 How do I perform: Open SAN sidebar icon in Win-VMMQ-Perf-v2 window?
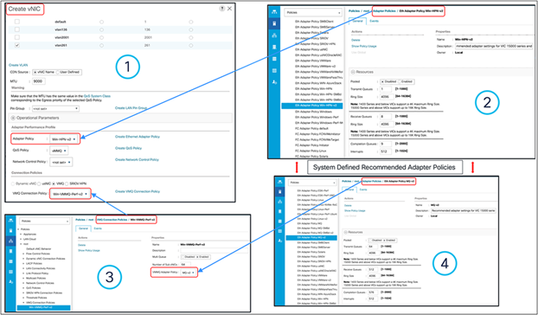click(10, 251)
